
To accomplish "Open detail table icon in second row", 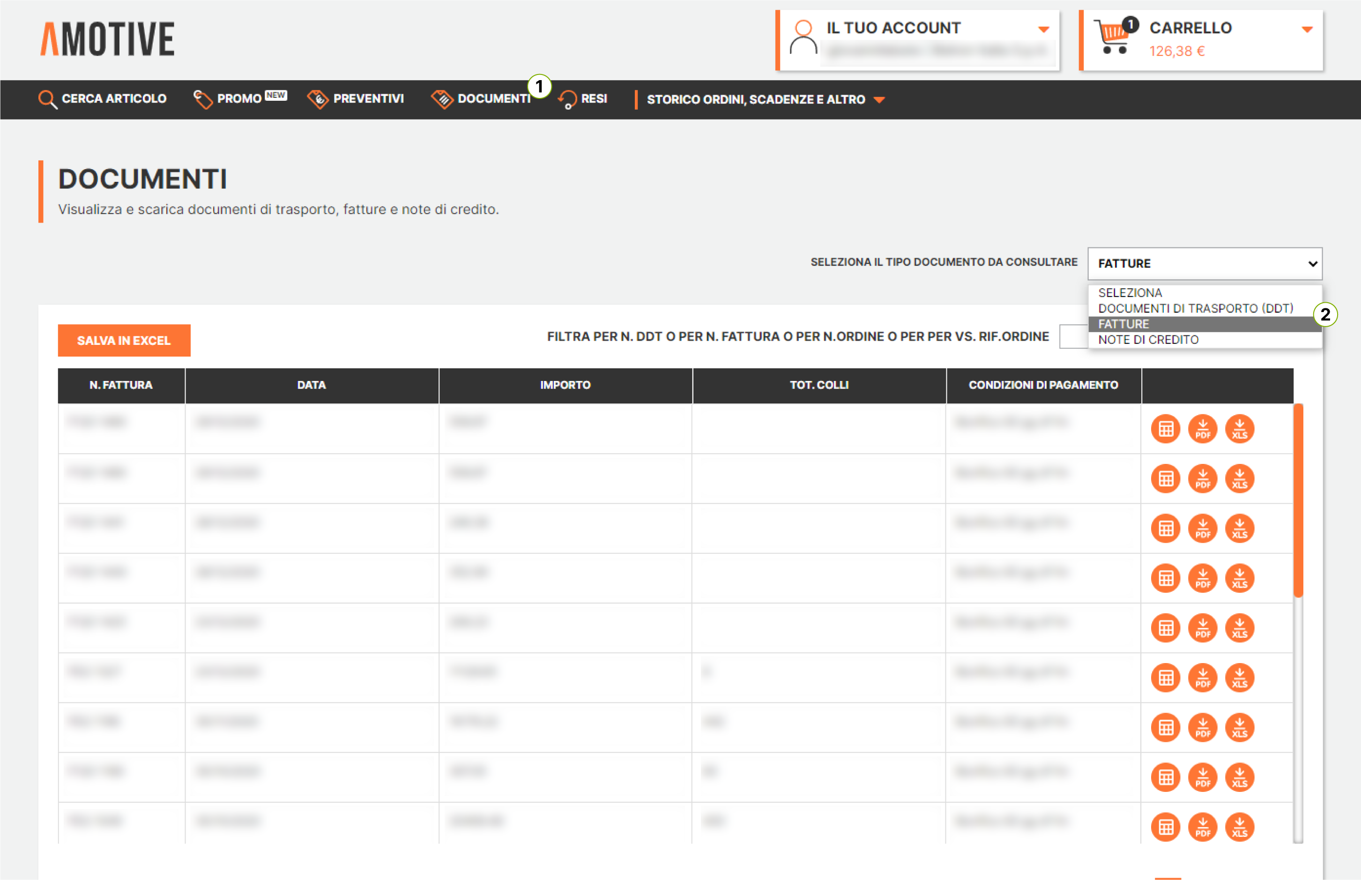I will 1166,478.
